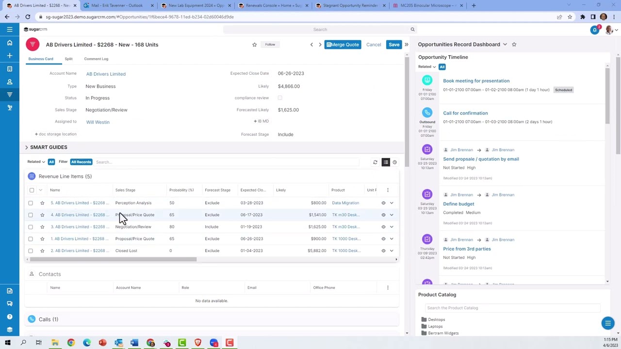Refresh the subpanel list
Screen dimensions: 621x349
(375, 162)
